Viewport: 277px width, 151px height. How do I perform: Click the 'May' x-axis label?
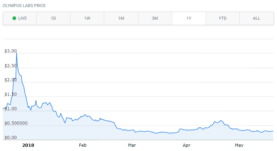(x=239, y=145)
